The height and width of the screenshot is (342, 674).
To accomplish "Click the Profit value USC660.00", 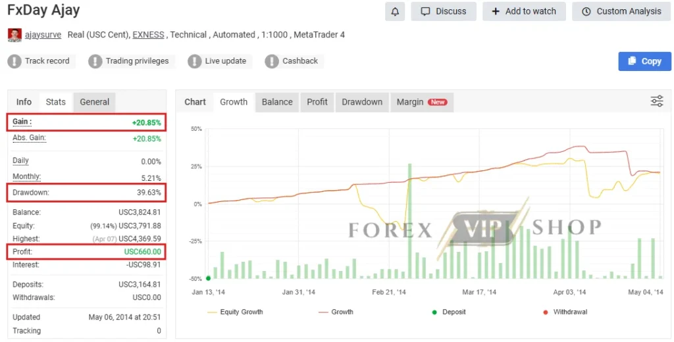I will [143, 252].
